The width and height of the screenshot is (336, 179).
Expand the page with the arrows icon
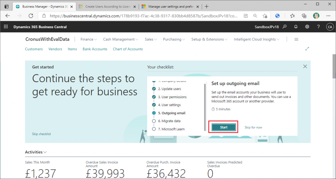pos(307,49)
